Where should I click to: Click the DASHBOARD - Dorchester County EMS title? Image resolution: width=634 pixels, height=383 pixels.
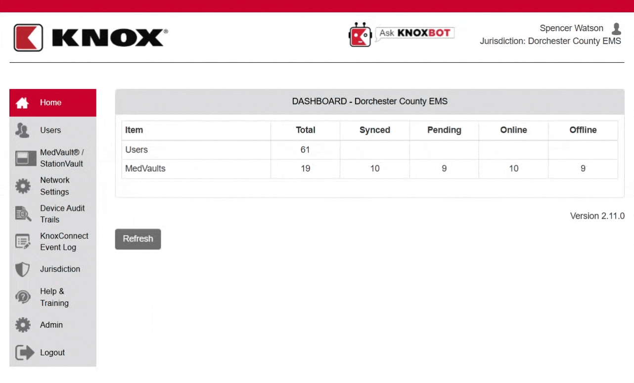pyautogui.click(x=370, y=101)
